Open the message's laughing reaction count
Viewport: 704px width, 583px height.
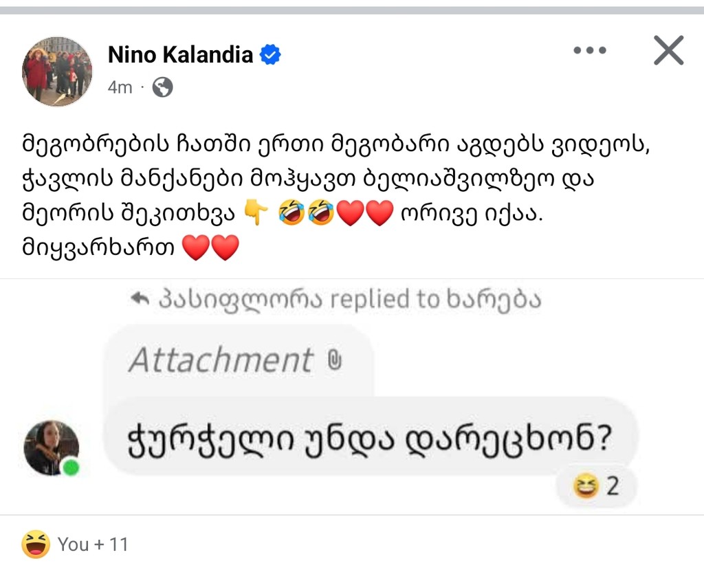[x=597, y=487]
